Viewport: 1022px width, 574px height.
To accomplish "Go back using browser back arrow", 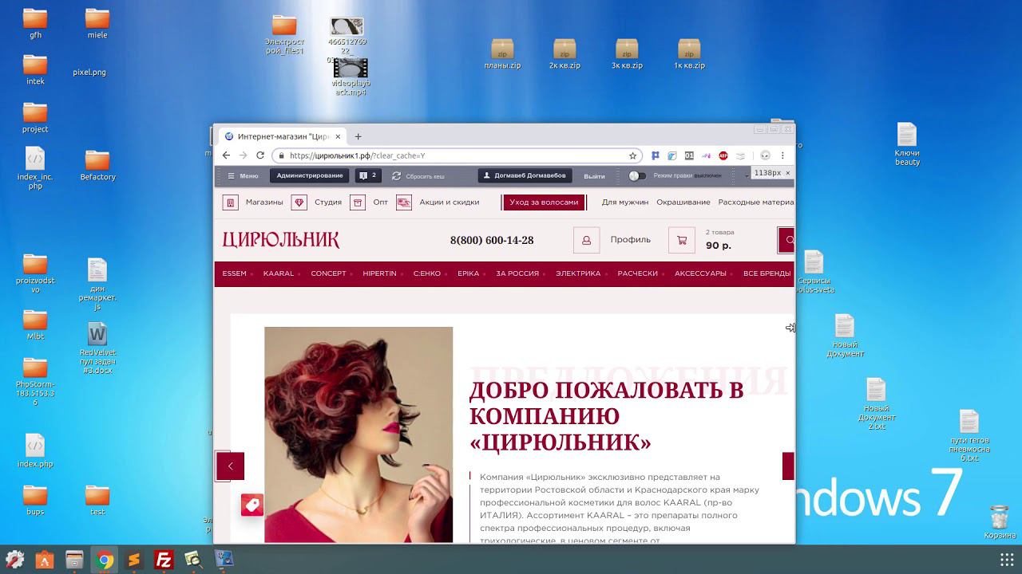I will pos(226,155).
